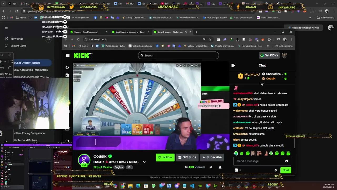Screen dimensions: 337x190
Task: Open Chat Overlay Tutorial in Gemini sidebar
Action: pyautogui.click(x=27, y=63)
